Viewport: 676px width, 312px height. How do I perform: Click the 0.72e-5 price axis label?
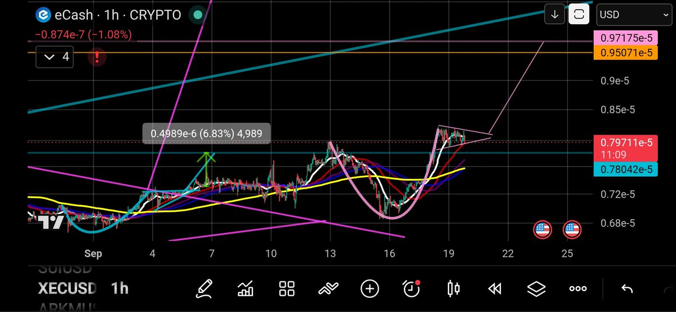tap(617, 194)
